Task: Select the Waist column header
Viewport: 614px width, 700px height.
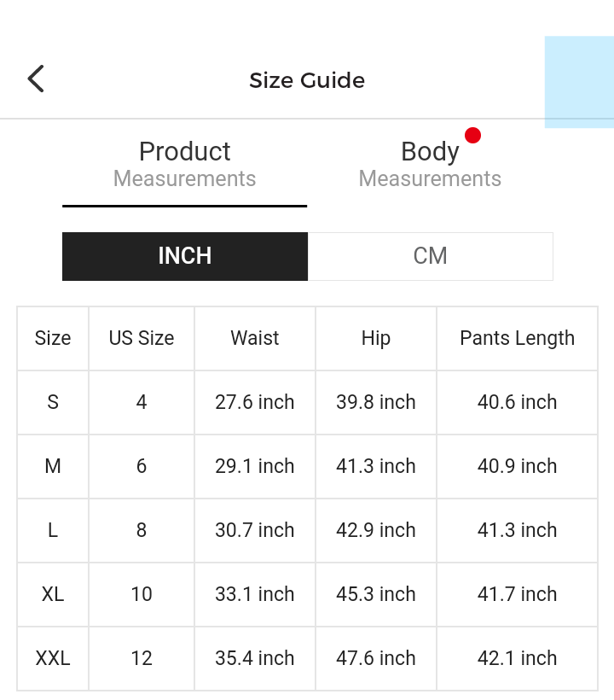Action: [255, 338]
